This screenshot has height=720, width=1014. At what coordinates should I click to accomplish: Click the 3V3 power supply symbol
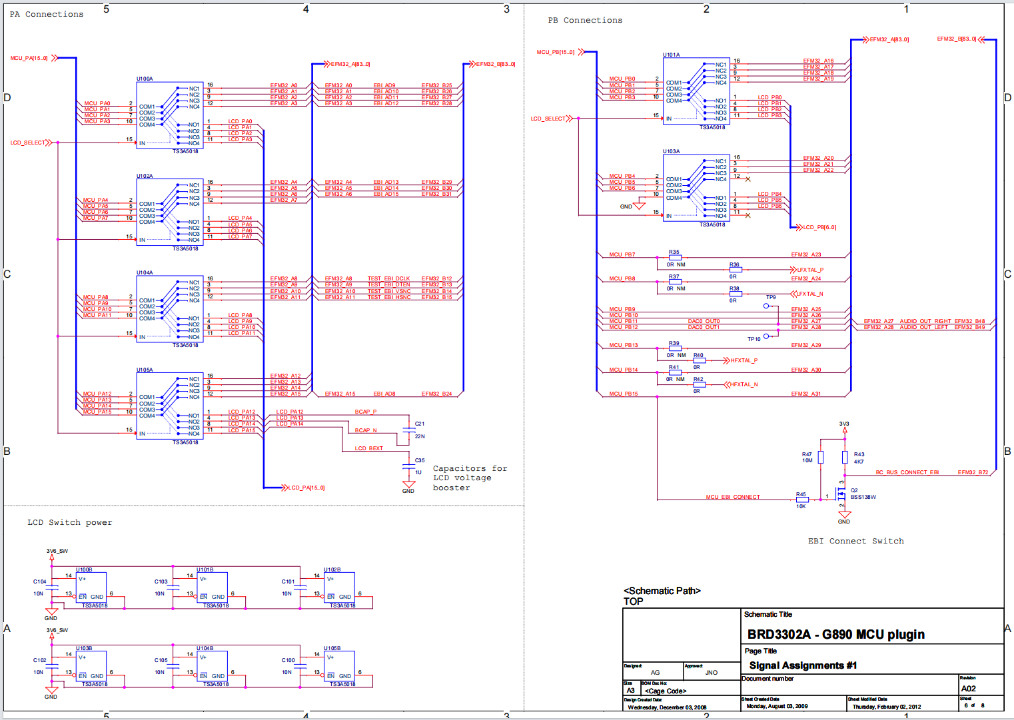click(844, 428)
